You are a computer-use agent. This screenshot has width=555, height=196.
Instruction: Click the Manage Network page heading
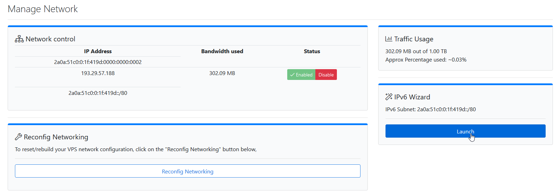point(43,9)
